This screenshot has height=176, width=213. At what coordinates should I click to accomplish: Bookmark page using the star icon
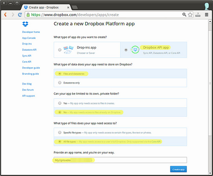click(x=190, y=14)
